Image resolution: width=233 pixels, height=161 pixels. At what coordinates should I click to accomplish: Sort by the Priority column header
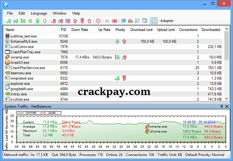click(x=120, y=30)
